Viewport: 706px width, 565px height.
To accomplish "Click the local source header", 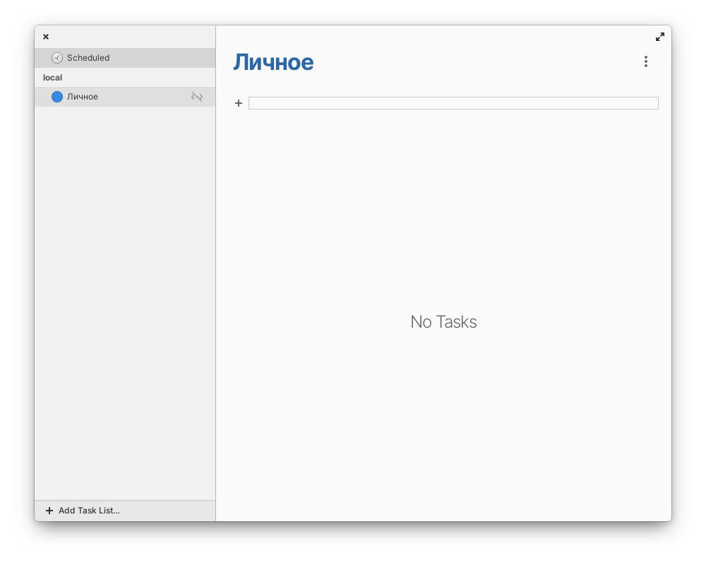I will (53, 78).
